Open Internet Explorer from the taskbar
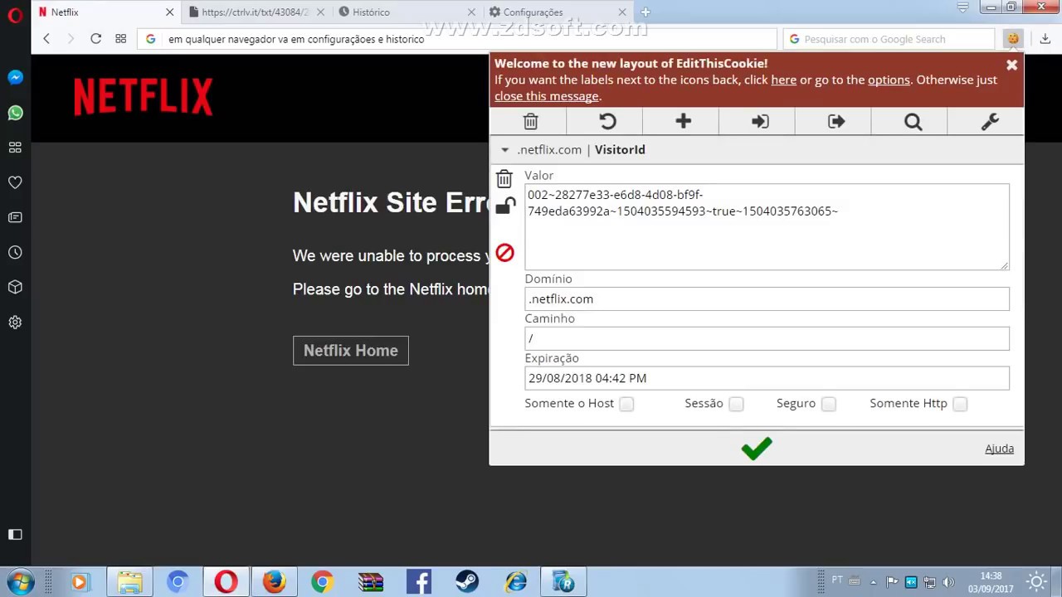This screenshot has width=1062, height=597. (515, 582)
